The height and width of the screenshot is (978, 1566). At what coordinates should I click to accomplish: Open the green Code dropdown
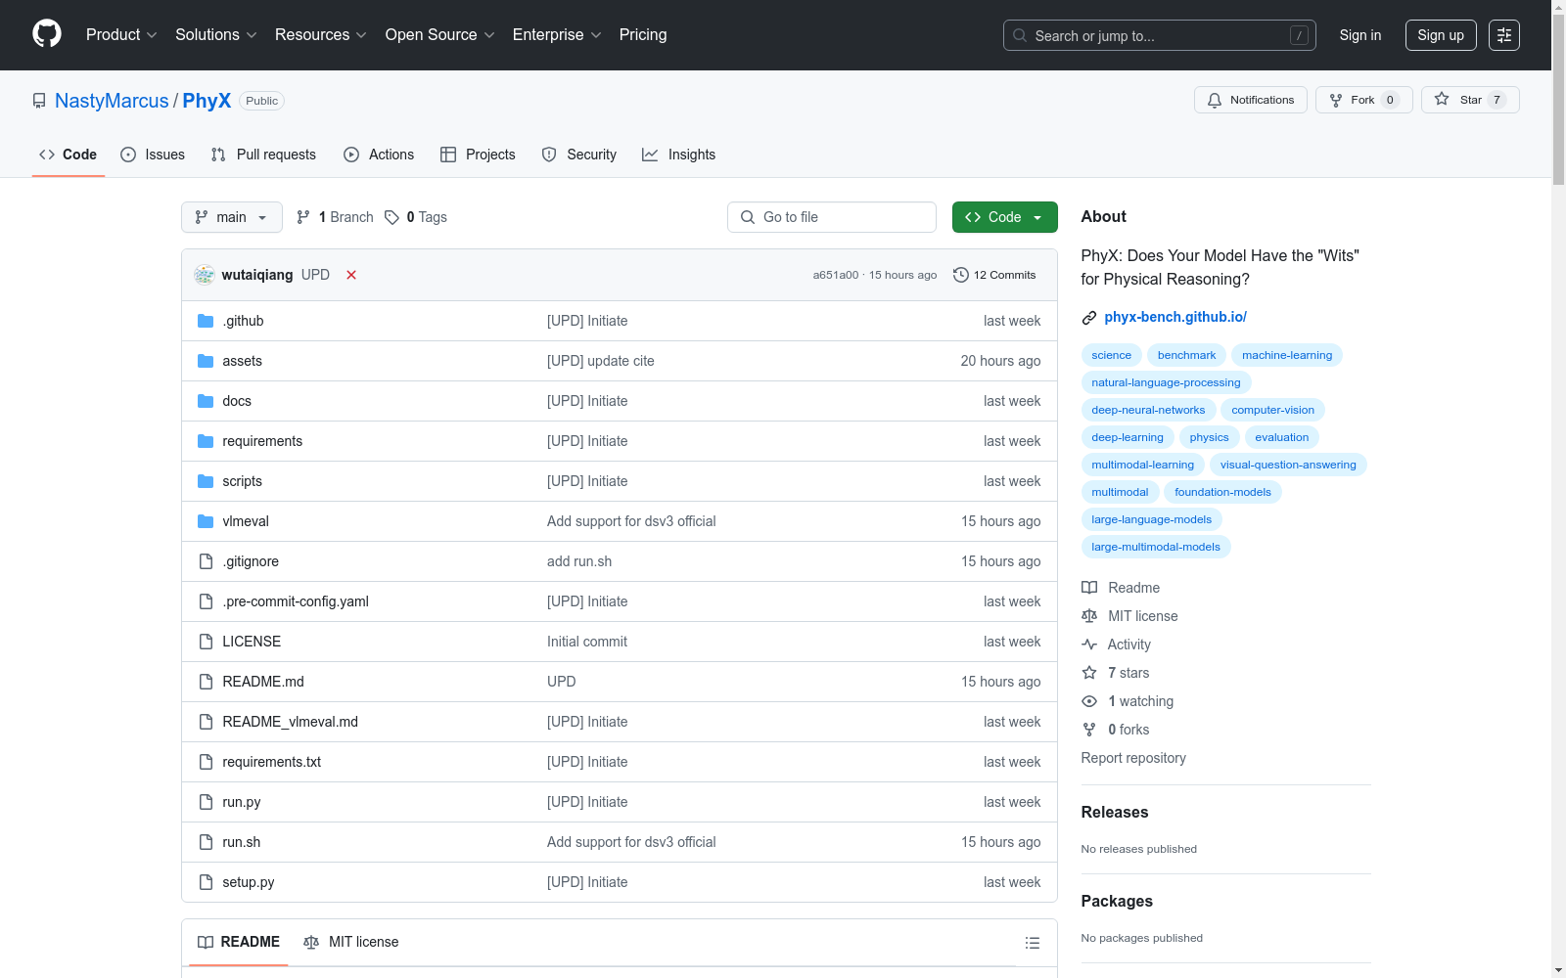click(1004, 217)
